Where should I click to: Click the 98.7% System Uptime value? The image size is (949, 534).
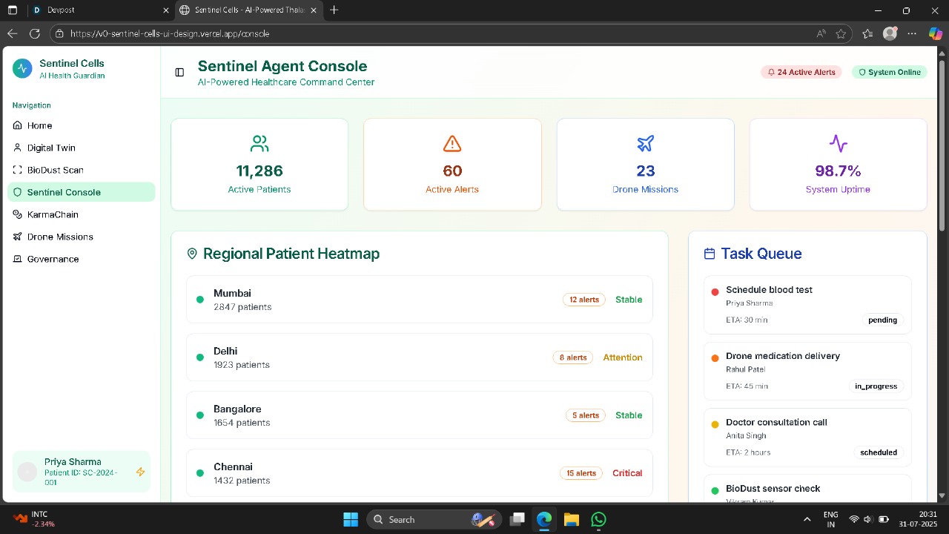(838, 171)
